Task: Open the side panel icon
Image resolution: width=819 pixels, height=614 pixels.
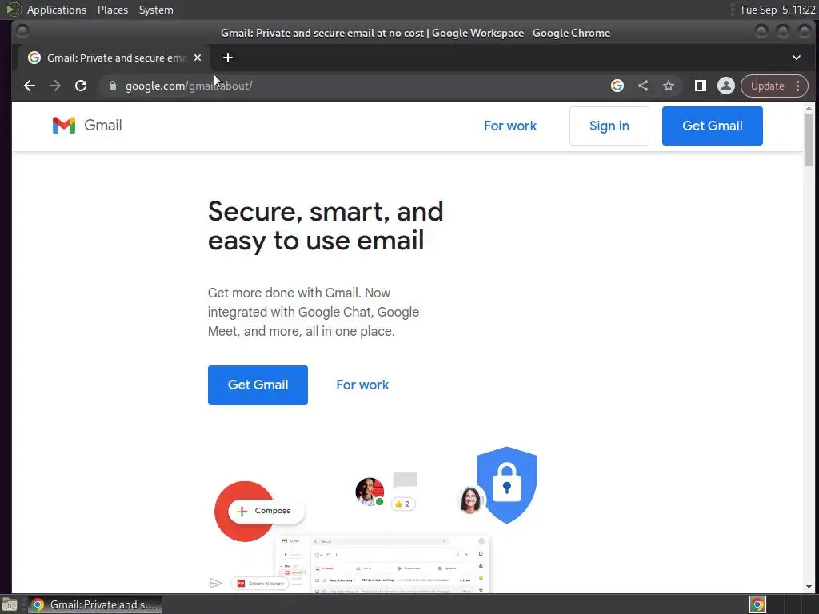Action: tap(701, 86)
